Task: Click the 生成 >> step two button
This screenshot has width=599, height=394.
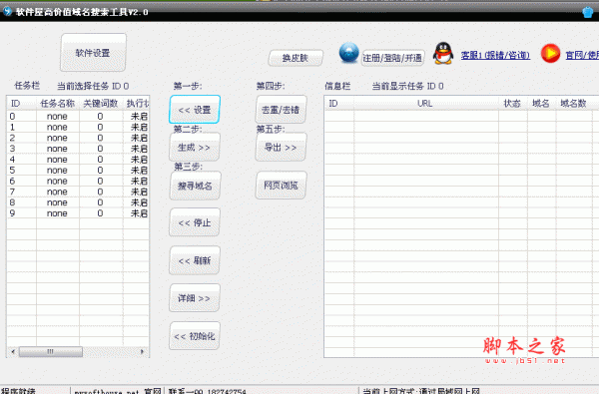Action: (x=195, y=148)
